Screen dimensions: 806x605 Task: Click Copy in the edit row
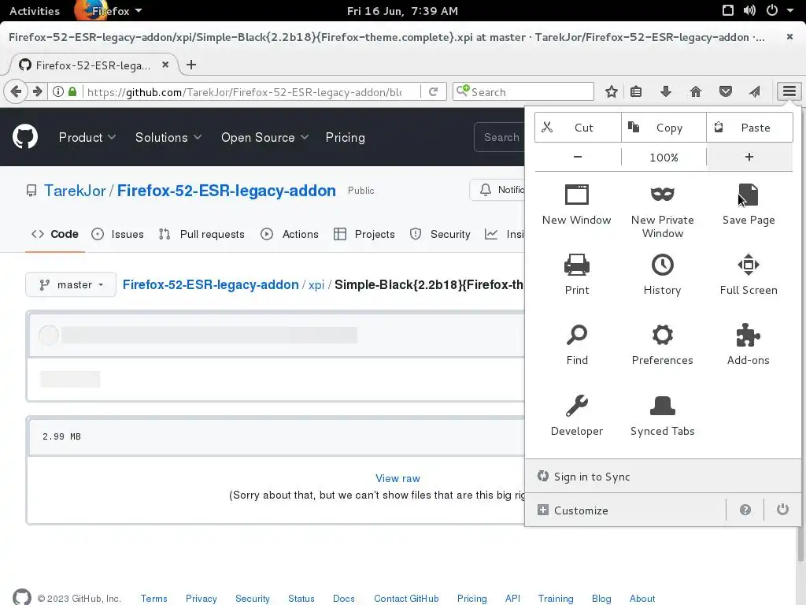[664, 128]
